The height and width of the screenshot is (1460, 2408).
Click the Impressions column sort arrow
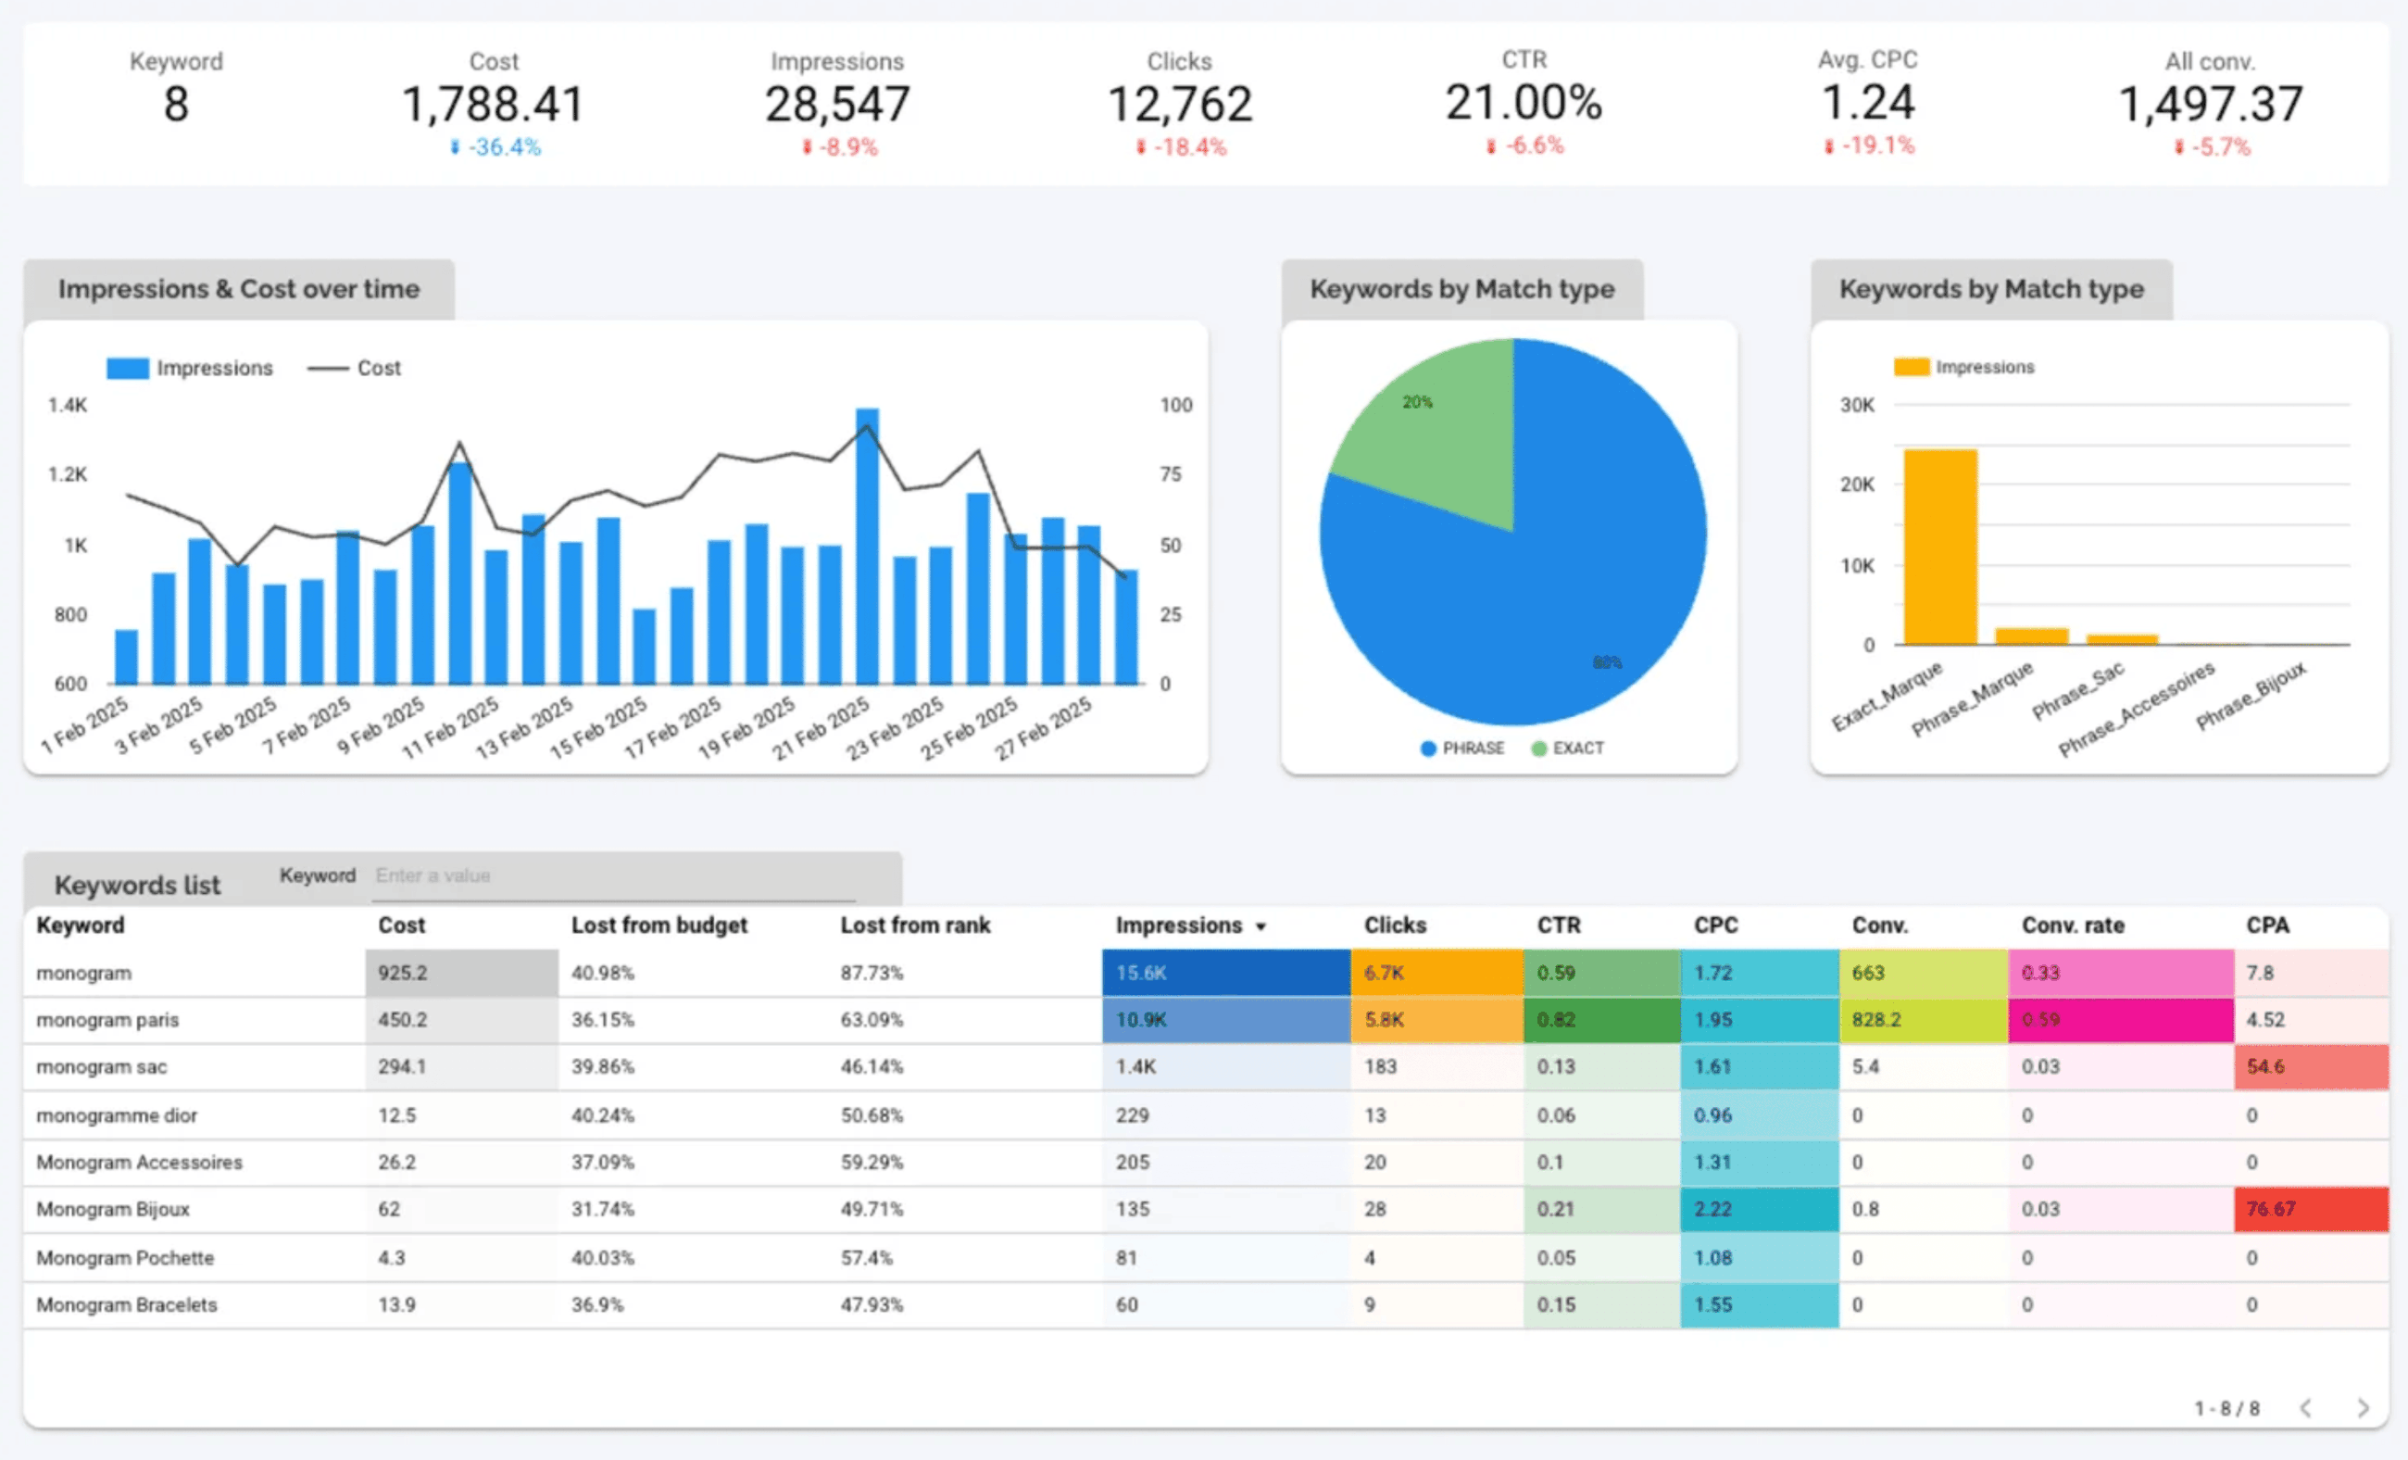tap(1260, 926)
